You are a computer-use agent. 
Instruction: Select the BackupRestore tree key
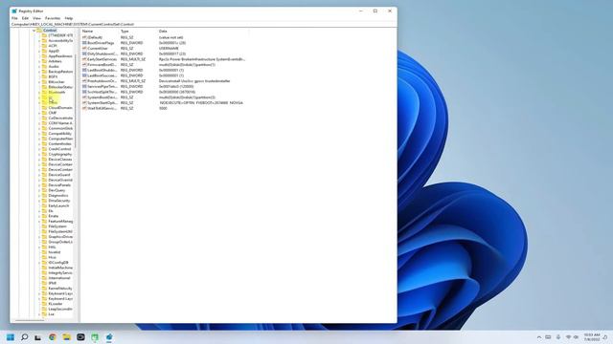[60, 72]
